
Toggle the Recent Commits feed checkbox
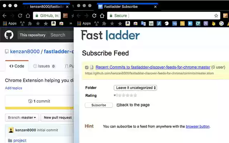click(x=87, y=67)
